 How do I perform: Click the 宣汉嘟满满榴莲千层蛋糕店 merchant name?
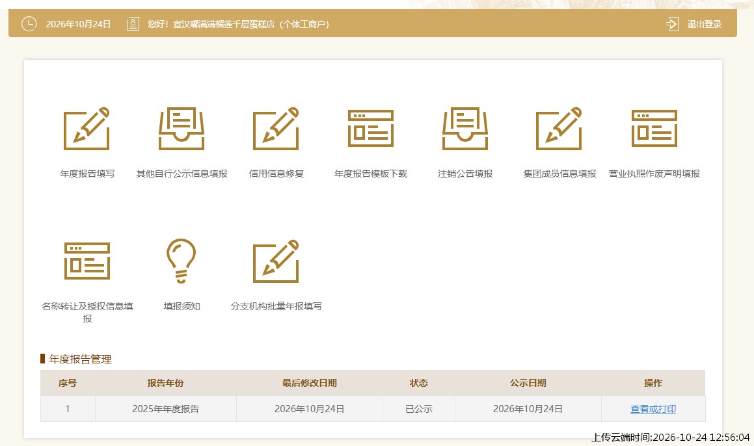click(224, 24)
